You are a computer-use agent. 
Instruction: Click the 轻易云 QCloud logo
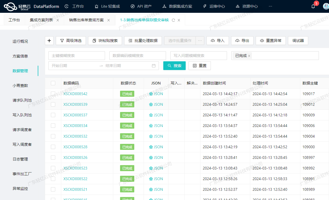click(x=16, y=6)
